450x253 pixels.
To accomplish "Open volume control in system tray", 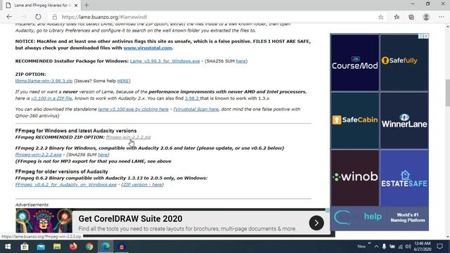I will point(408,247).
